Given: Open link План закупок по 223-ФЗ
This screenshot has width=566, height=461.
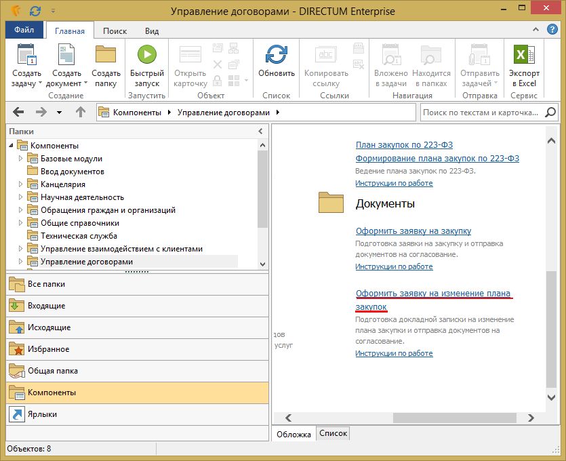Looking at the screenshot, I should point(404,144).
